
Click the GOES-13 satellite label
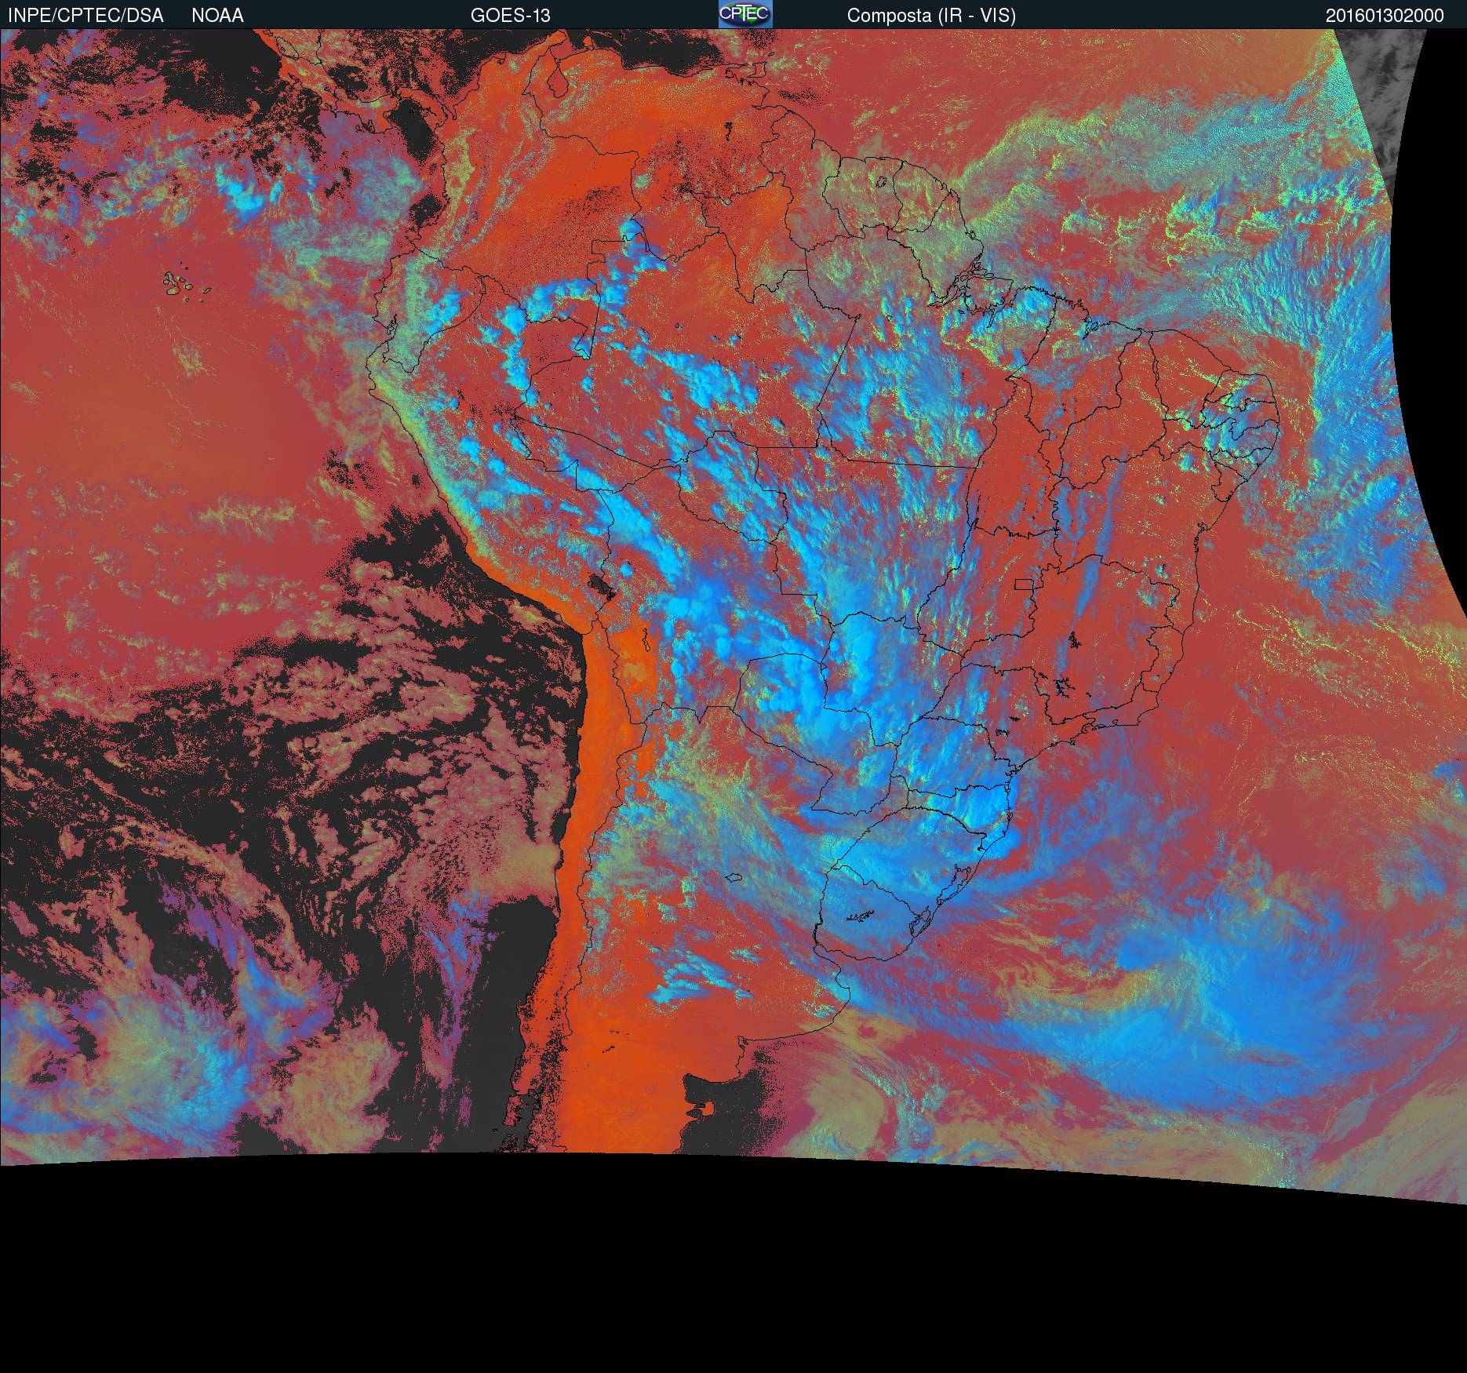[510, 16]
